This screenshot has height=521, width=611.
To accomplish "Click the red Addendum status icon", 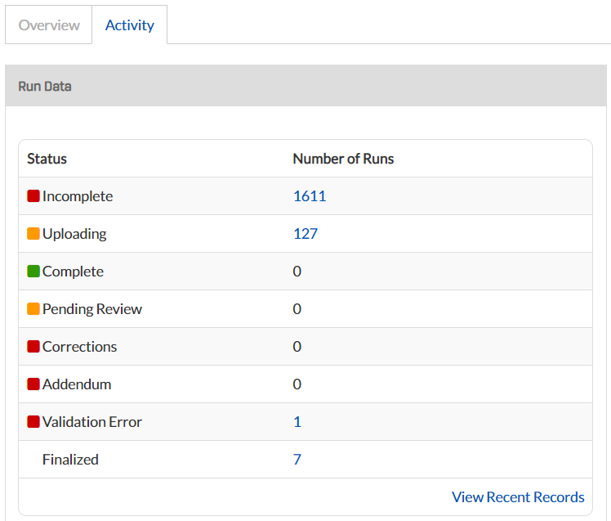I will pos(33,384).
